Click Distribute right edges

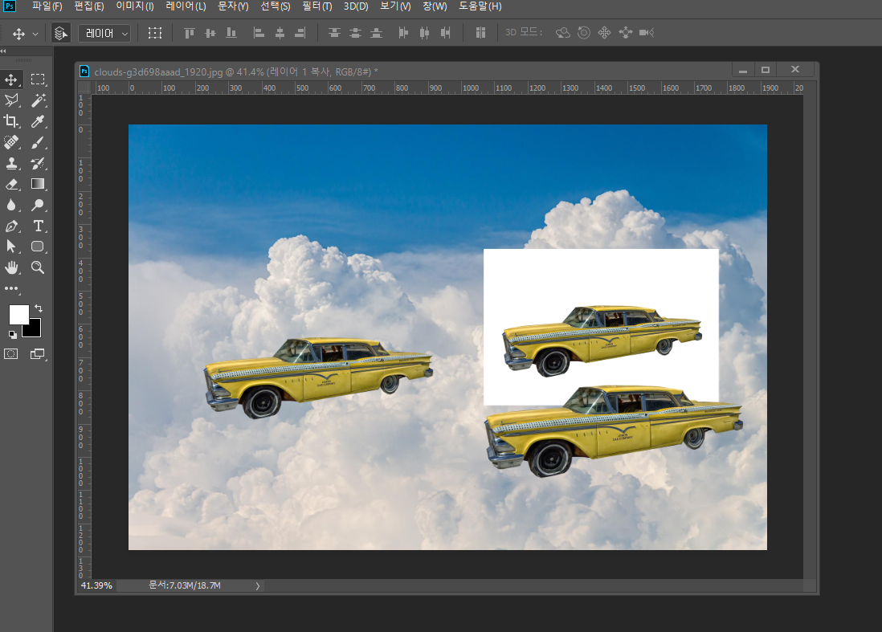pos(446,33)
